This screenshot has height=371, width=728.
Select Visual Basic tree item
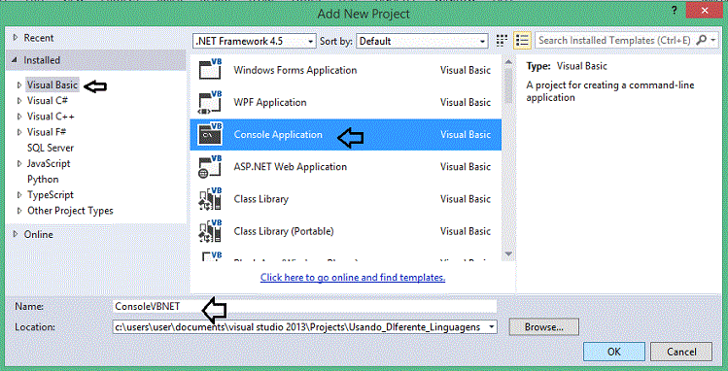pyautogui.click(x=52, y=84)
